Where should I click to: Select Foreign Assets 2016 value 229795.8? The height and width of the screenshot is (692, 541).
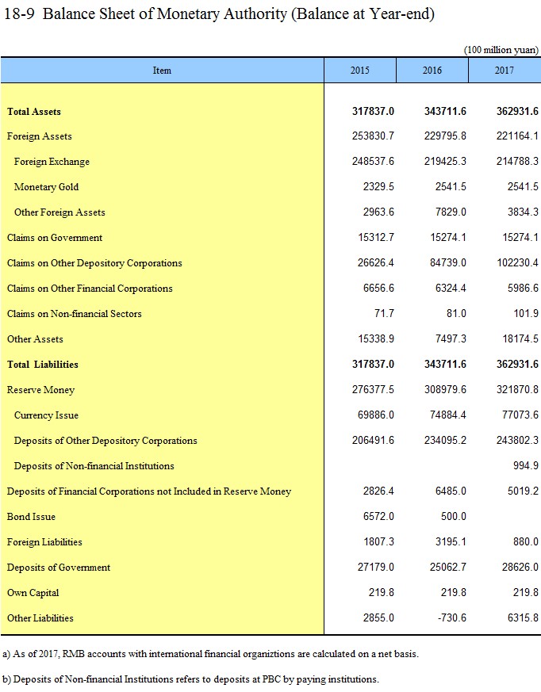[x=445, y=136]
